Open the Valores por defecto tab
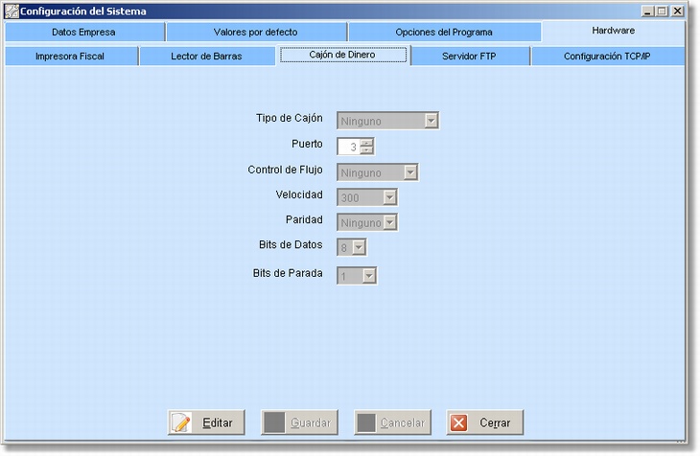Viewport: 700px width, 456px height. [x=255, y=32]
